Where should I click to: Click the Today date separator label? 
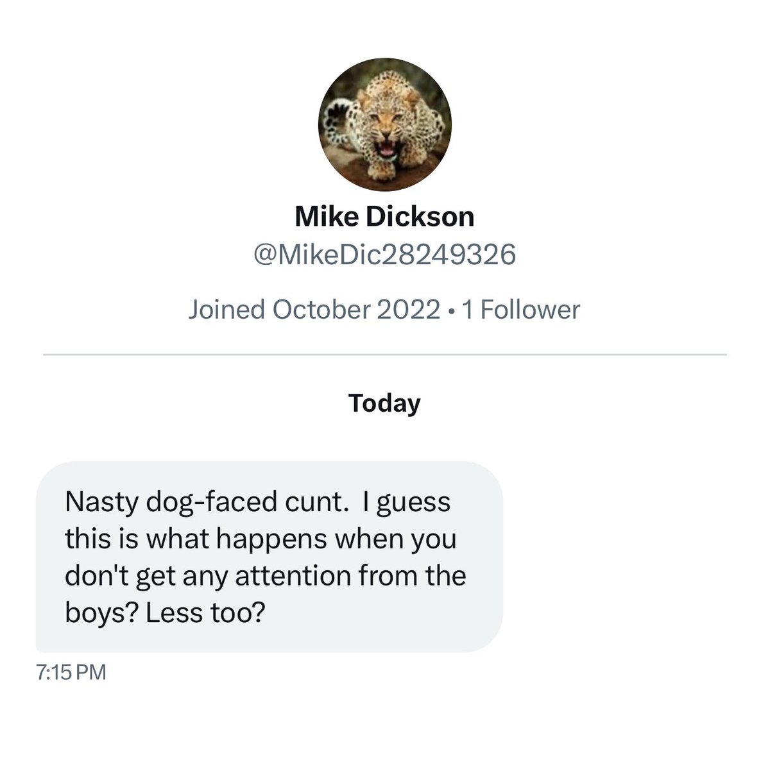(x=384, y=403)
